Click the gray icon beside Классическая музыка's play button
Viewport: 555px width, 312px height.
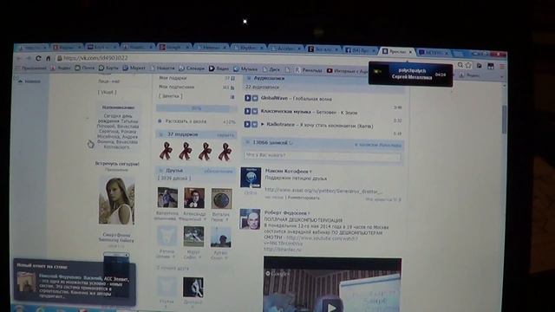click(x=255, y=111)
